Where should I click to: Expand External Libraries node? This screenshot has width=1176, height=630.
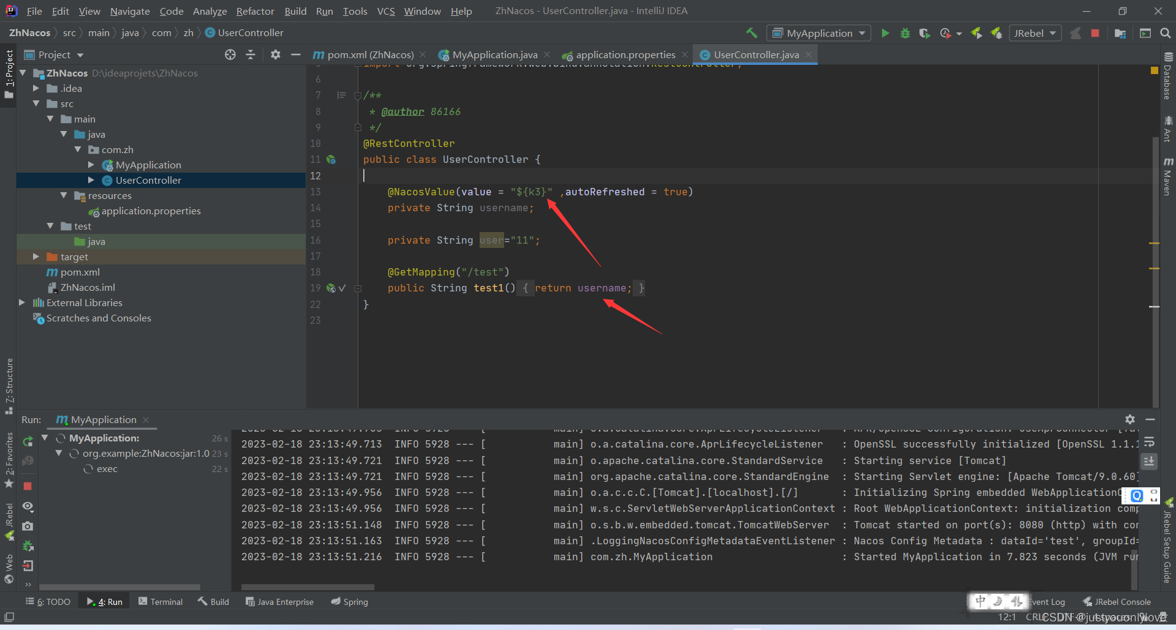[23, 302]
